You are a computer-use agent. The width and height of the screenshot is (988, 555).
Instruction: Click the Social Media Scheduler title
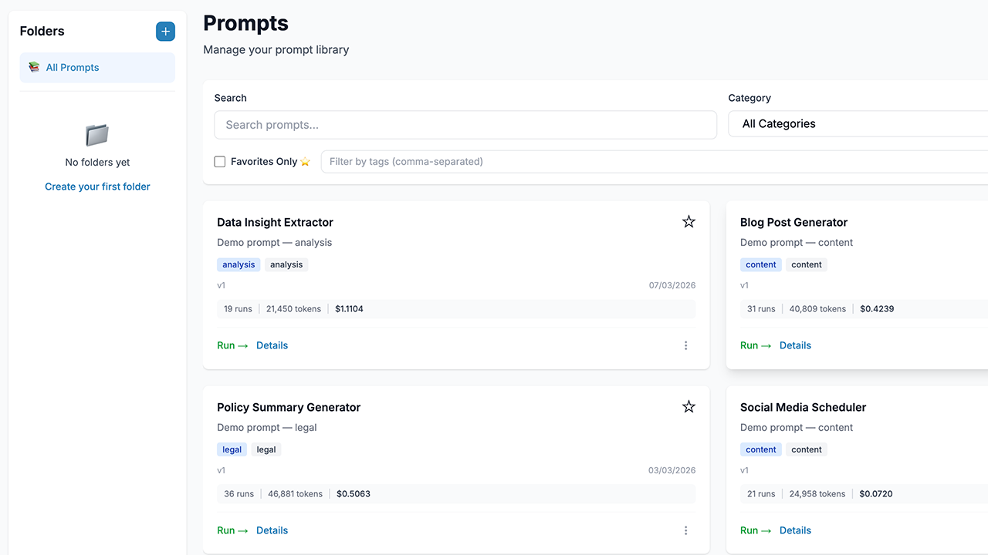[803, 407]
